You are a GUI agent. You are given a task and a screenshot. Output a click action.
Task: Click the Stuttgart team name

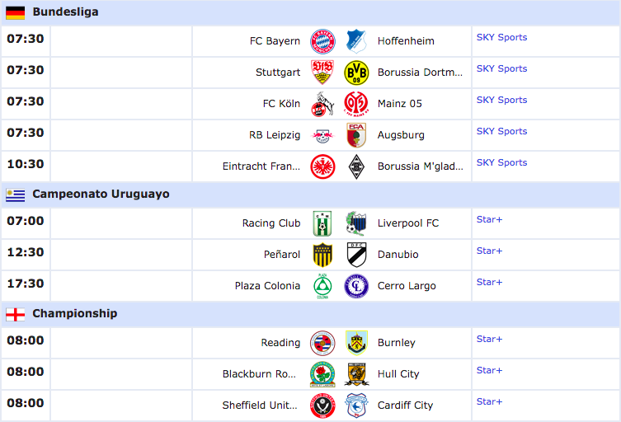(278, 73)
